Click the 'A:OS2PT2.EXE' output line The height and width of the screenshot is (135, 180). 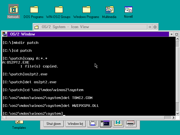pos(16,62)
